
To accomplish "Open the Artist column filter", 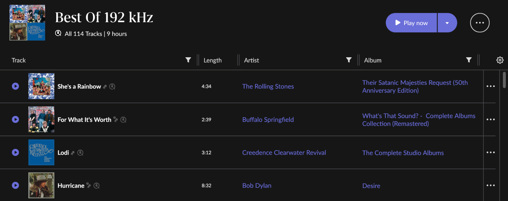I will point(349,60).
